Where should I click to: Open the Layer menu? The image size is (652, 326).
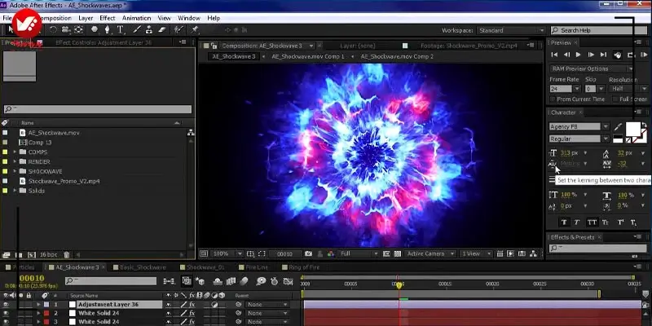(86, 18)
